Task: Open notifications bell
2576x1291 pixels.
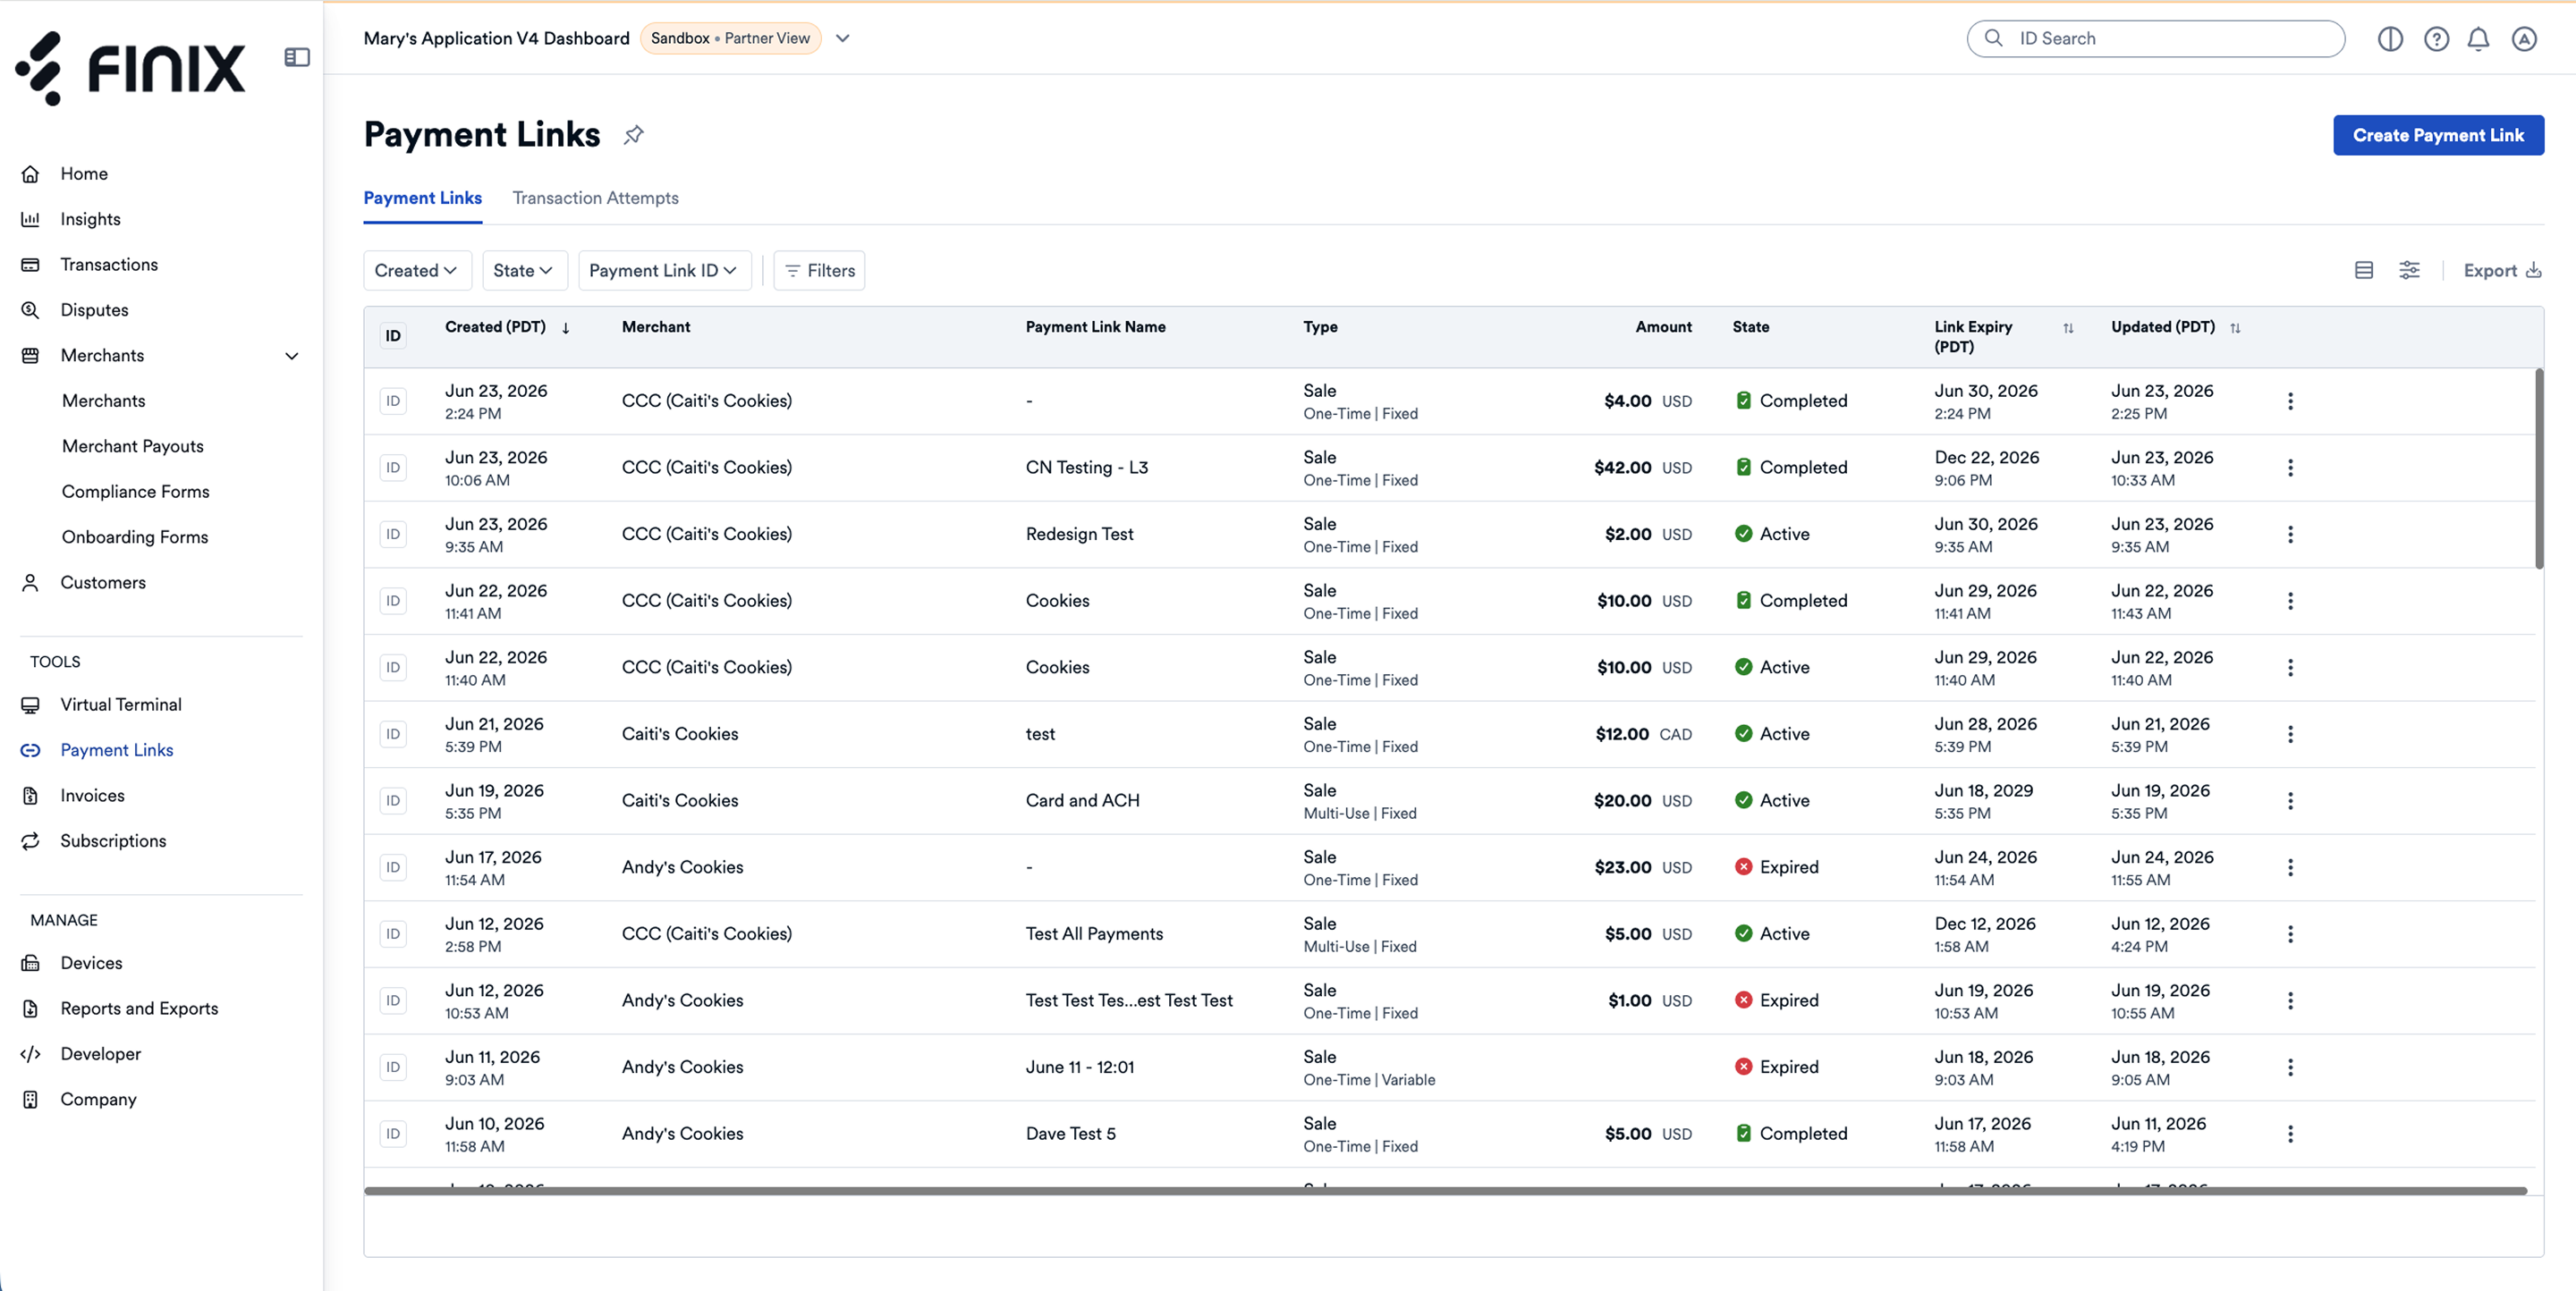Action: (2478, 39)
